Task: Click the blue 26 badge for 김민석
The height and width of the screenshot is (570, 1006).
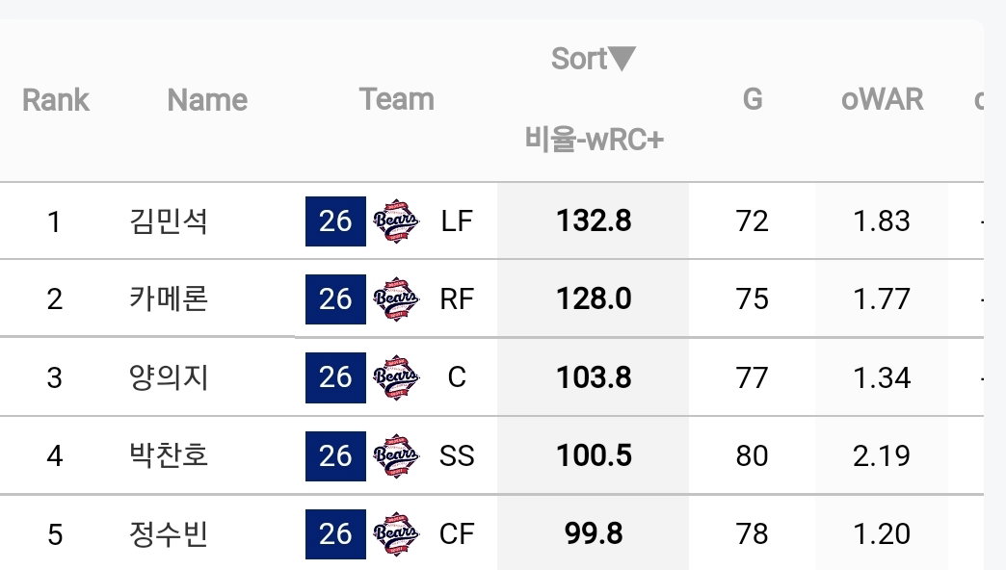Action: tap(335, 221)
